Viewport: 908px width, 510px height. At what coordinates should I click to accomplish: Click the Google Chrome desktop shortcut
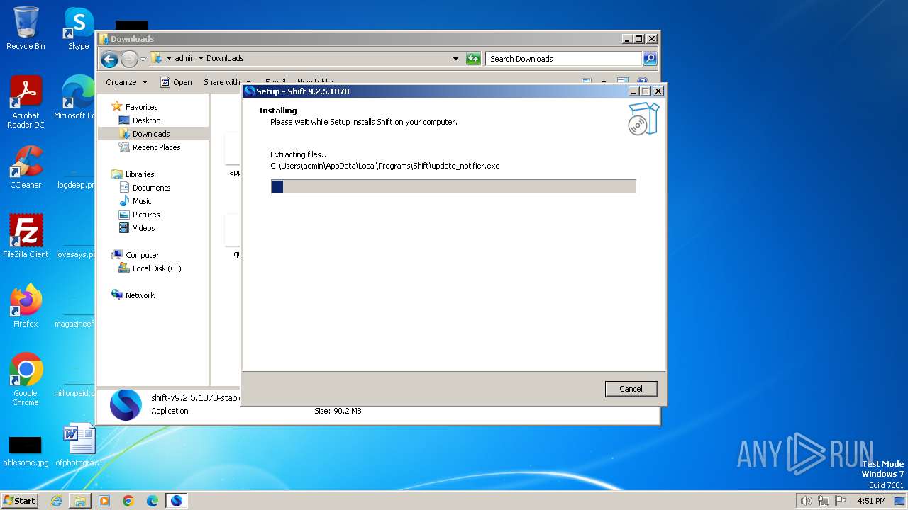pyautogui.click(x=26, y=379)
